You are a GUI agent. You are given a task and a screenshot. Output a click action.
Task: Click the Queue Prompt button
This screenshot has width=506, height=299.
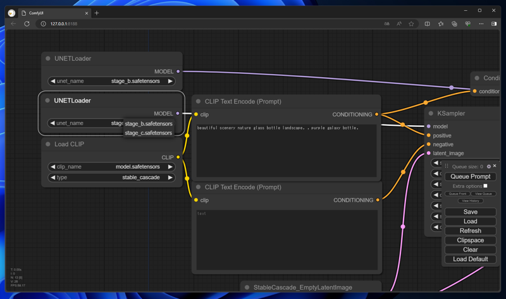(470, 176)
